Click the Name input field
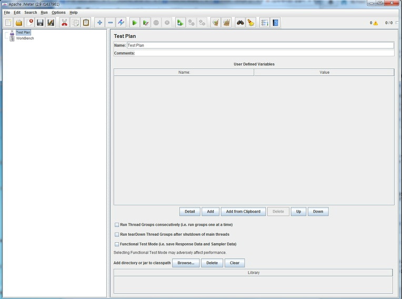The width and height of the screenshot is (402, 299). (x=260, y=45)
